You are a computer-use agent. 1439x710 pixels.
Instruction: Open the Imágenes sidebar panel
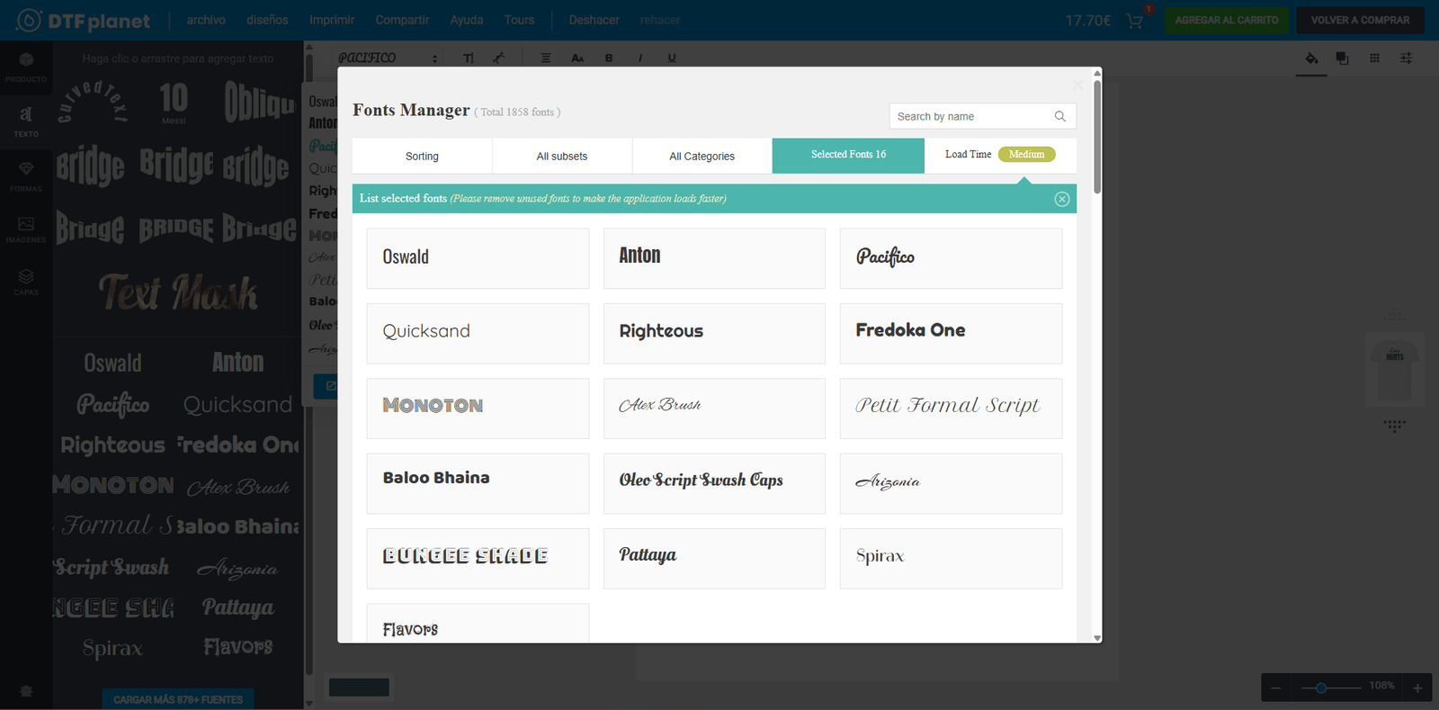[26, 229]
